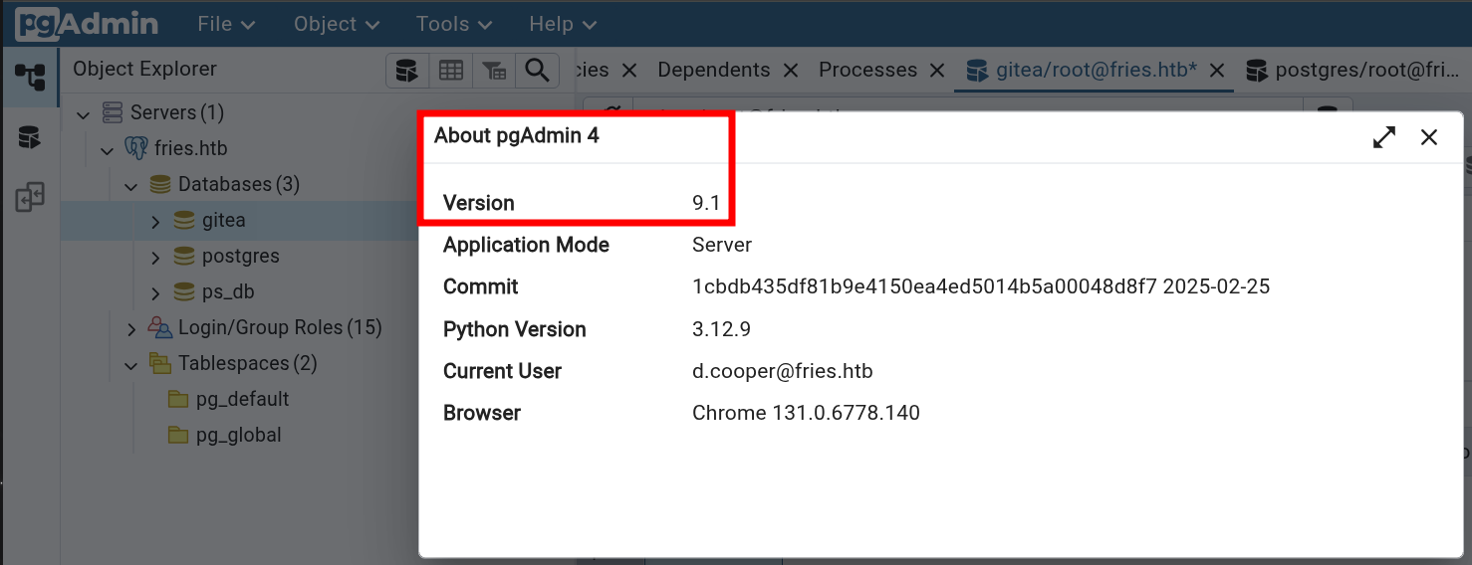Launch the Query Tool from explorer toolbar
The height and width of the screenshot is (565, 1472).
tap(406, 70)
